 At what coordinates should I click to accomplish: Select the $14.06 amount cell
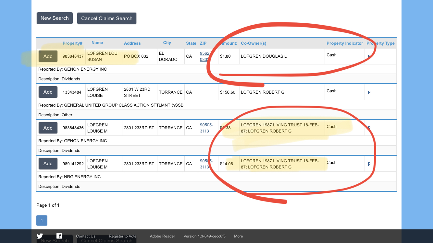coord(229,164)
